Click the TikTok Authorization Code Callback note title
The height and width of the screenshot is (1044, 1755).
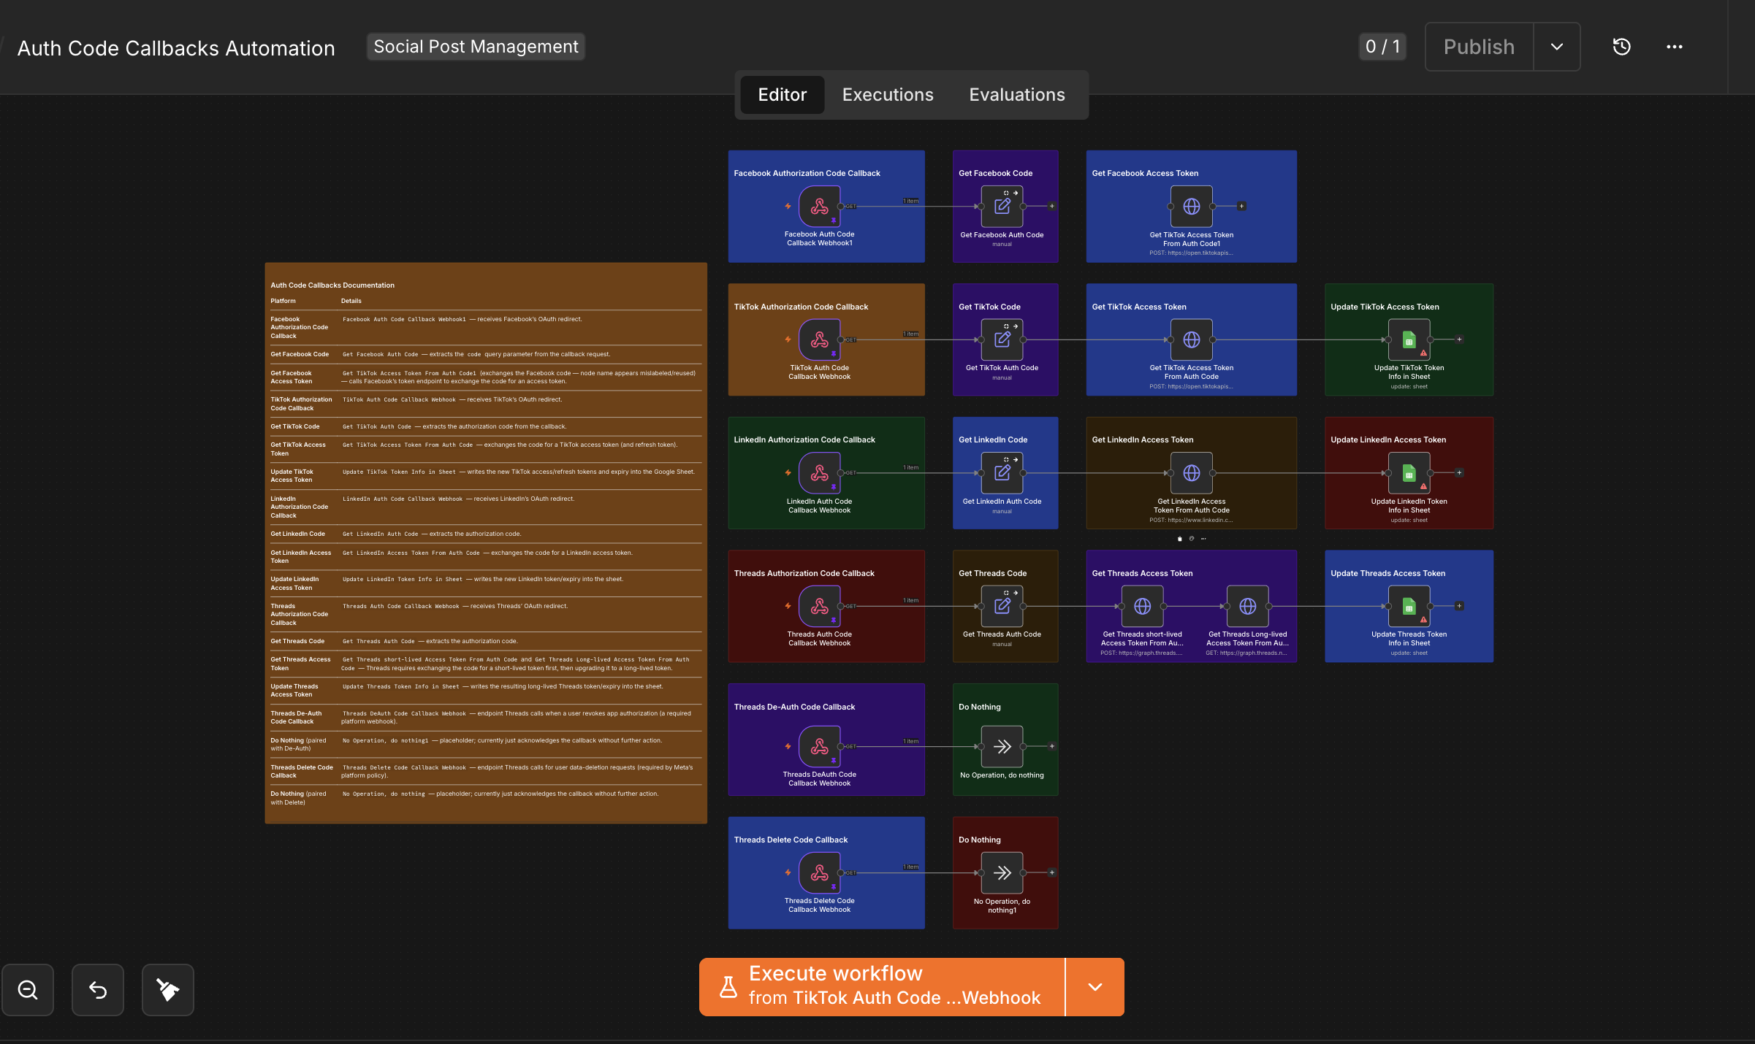[801, 307]
